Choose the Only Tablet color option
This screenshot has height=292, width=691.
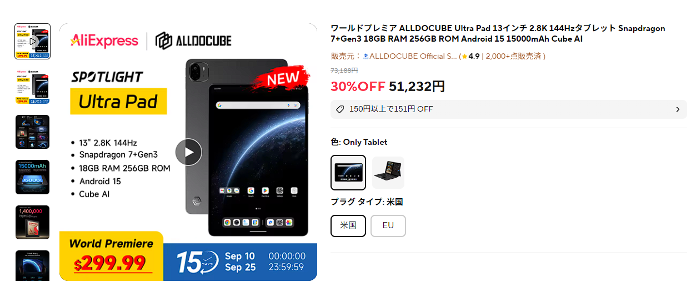click(x=348, y=173)
